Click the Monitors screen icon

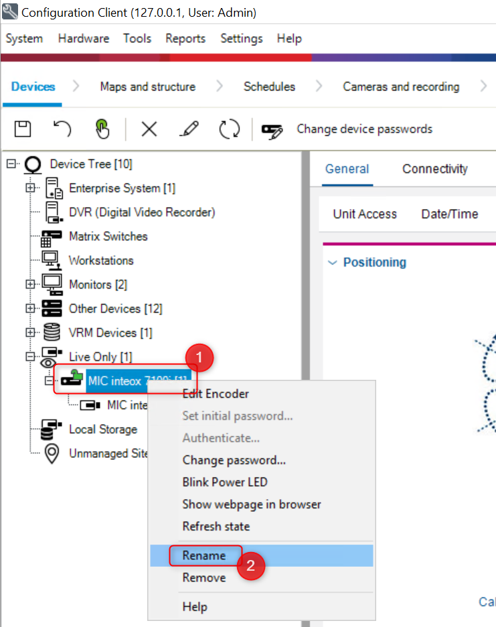(52, 284)
